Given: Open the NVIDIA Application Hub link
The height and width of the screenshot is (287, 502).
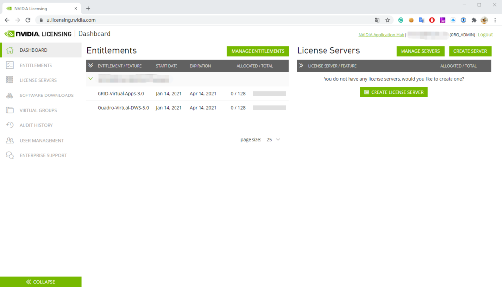Looking at the screenshot, I should click(x=381, y=34).
